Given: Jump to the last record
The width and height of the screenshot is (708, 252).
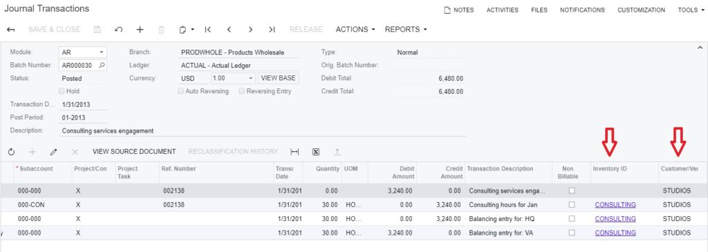Looking at the screenshot, I should (x=271, y=29).
